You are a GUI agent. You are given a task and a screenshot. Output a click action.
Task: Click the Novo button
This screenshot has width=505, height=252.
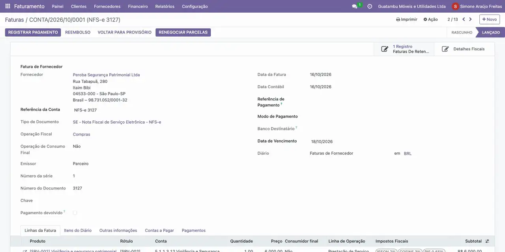pos(490,19)
